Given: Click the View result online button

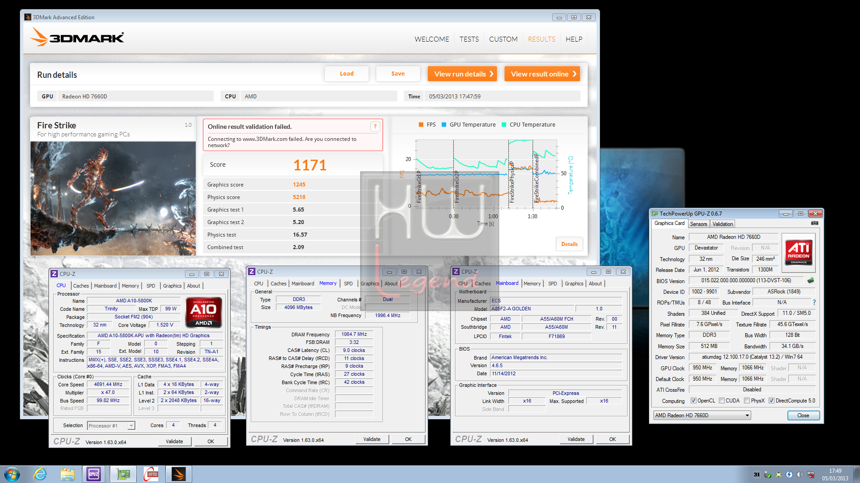Looking at the screenshot, I should coord(542,74).
